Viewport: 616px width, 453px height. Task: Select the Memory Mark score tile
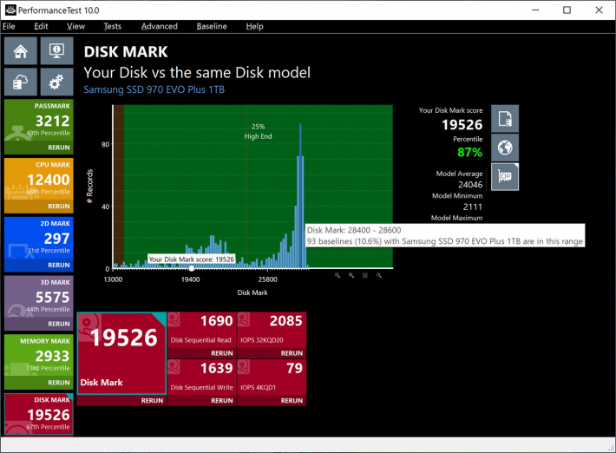(x=38, y=358)
